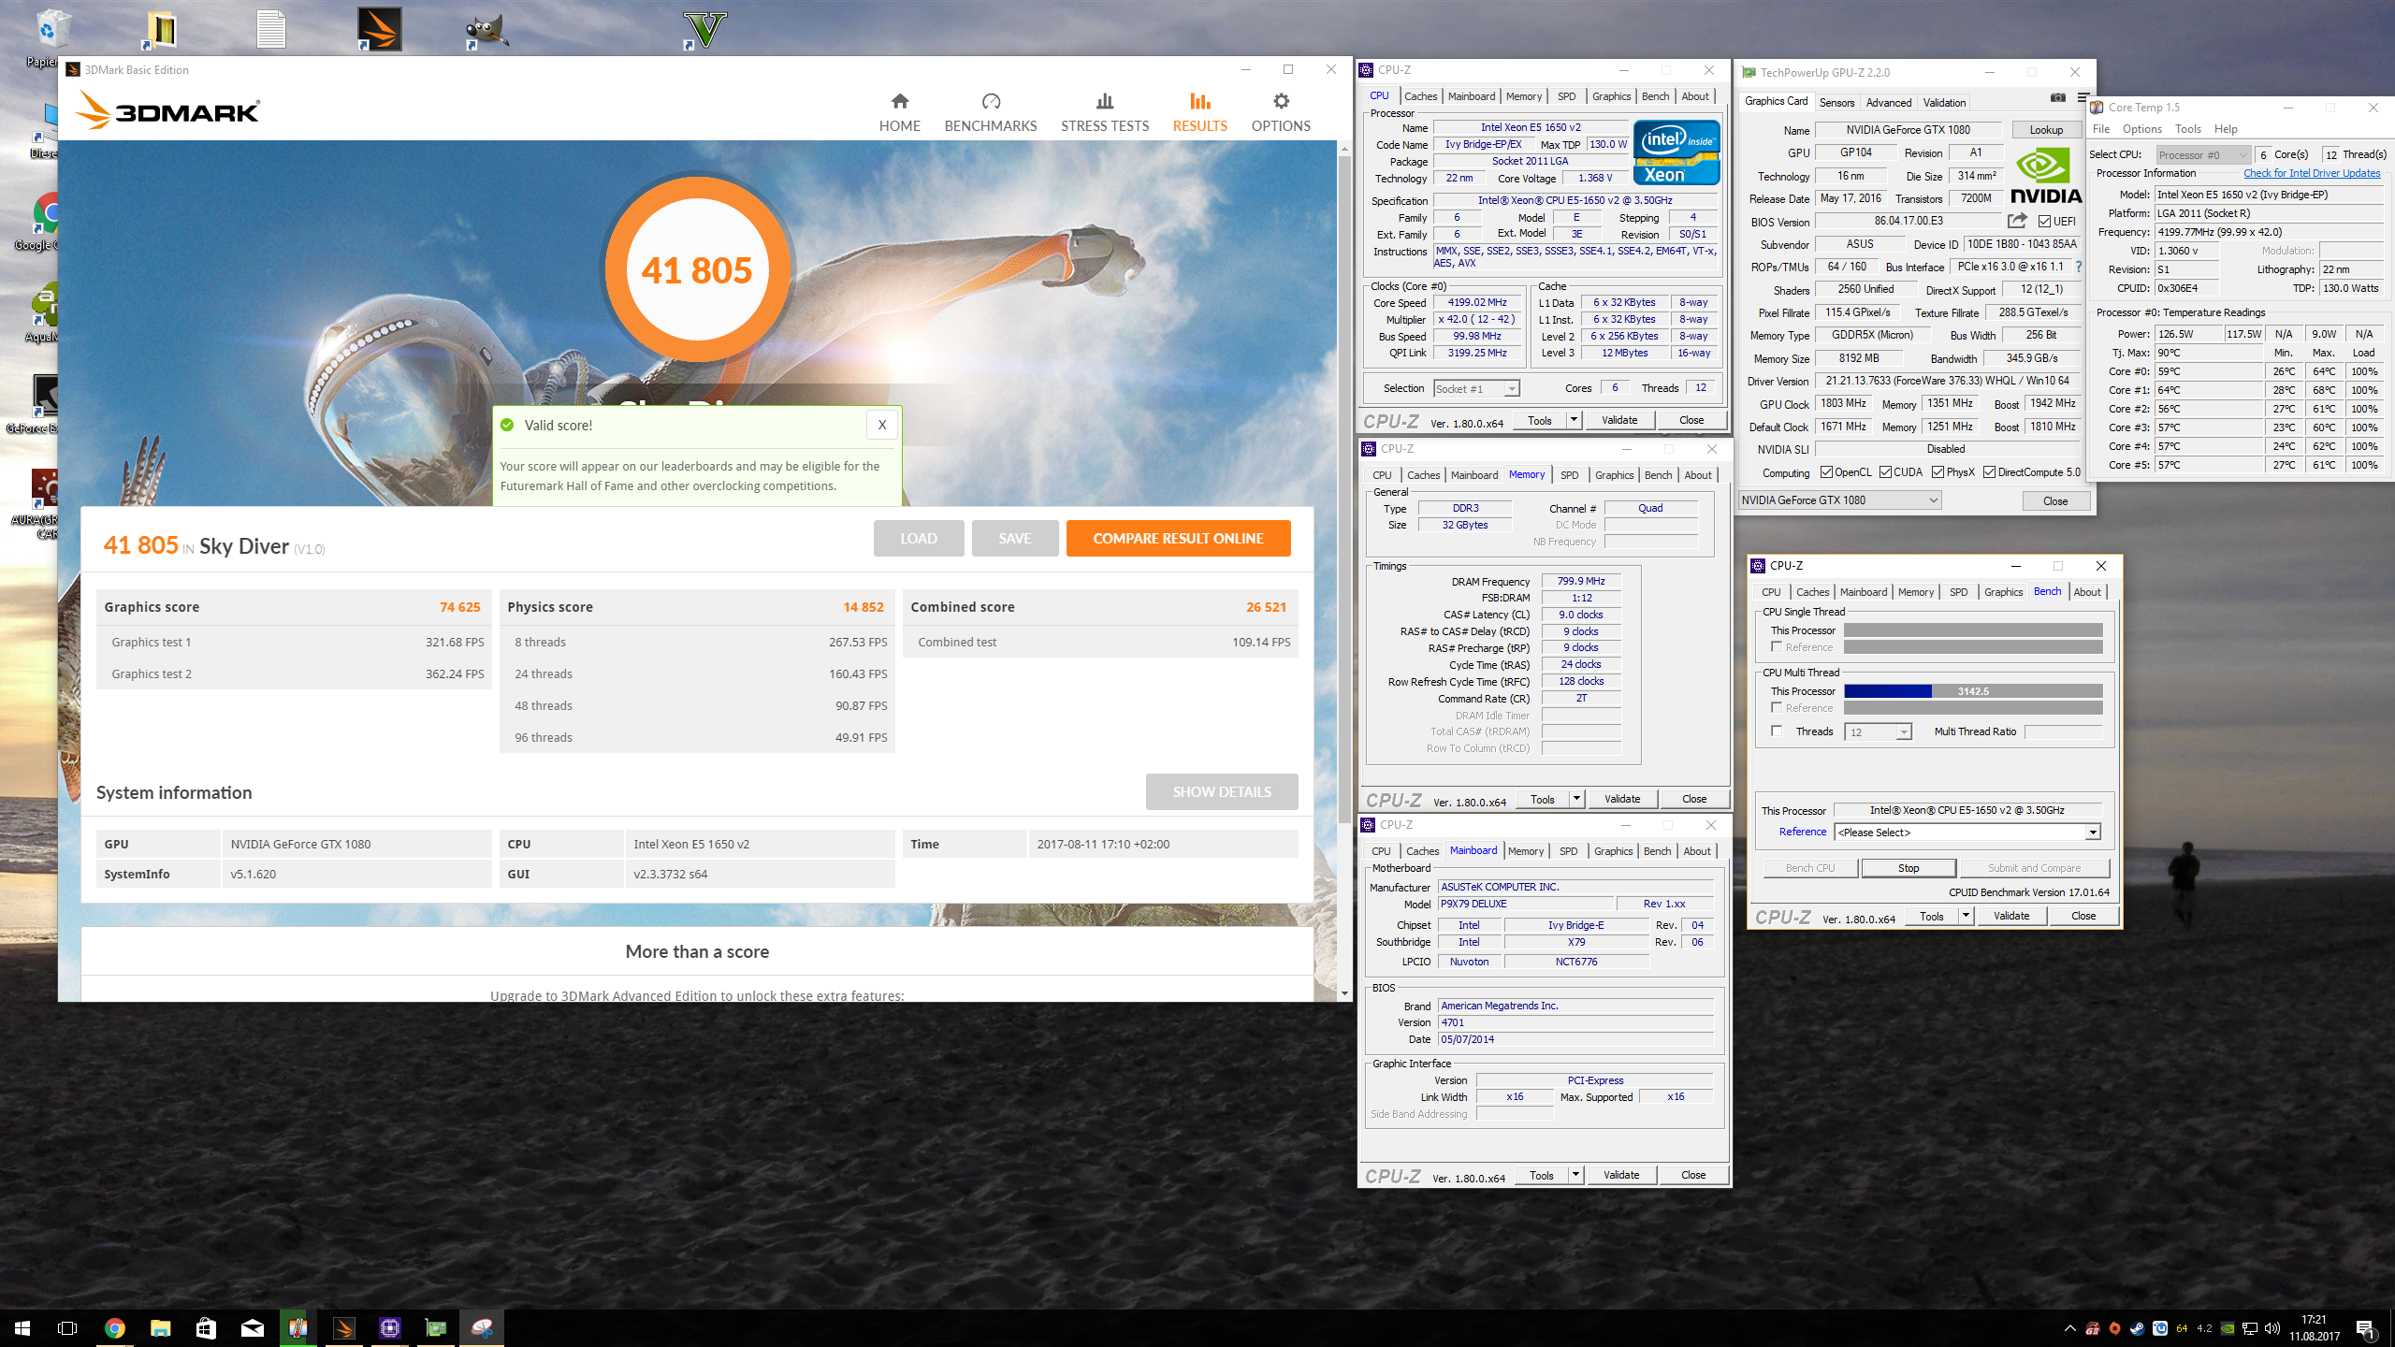
Task: Enable Single Thread Reference checkbox in CPU-Z Bench
Action: pos(1776,646)
